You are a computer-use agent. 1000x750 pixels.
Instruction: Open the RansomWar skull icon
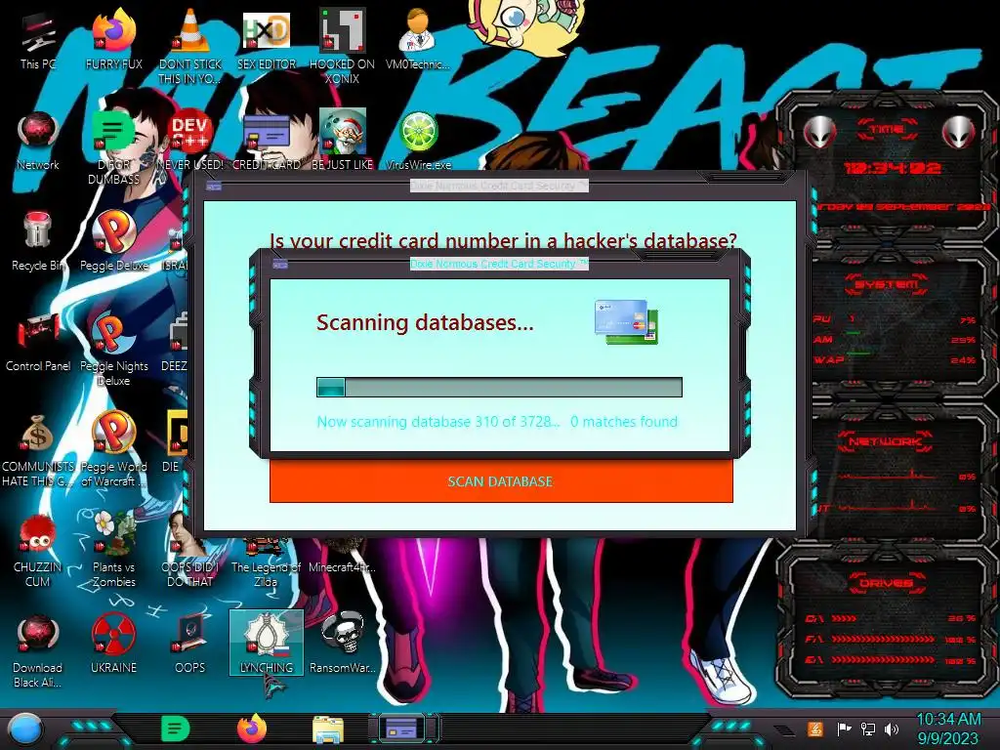(343, 644)
